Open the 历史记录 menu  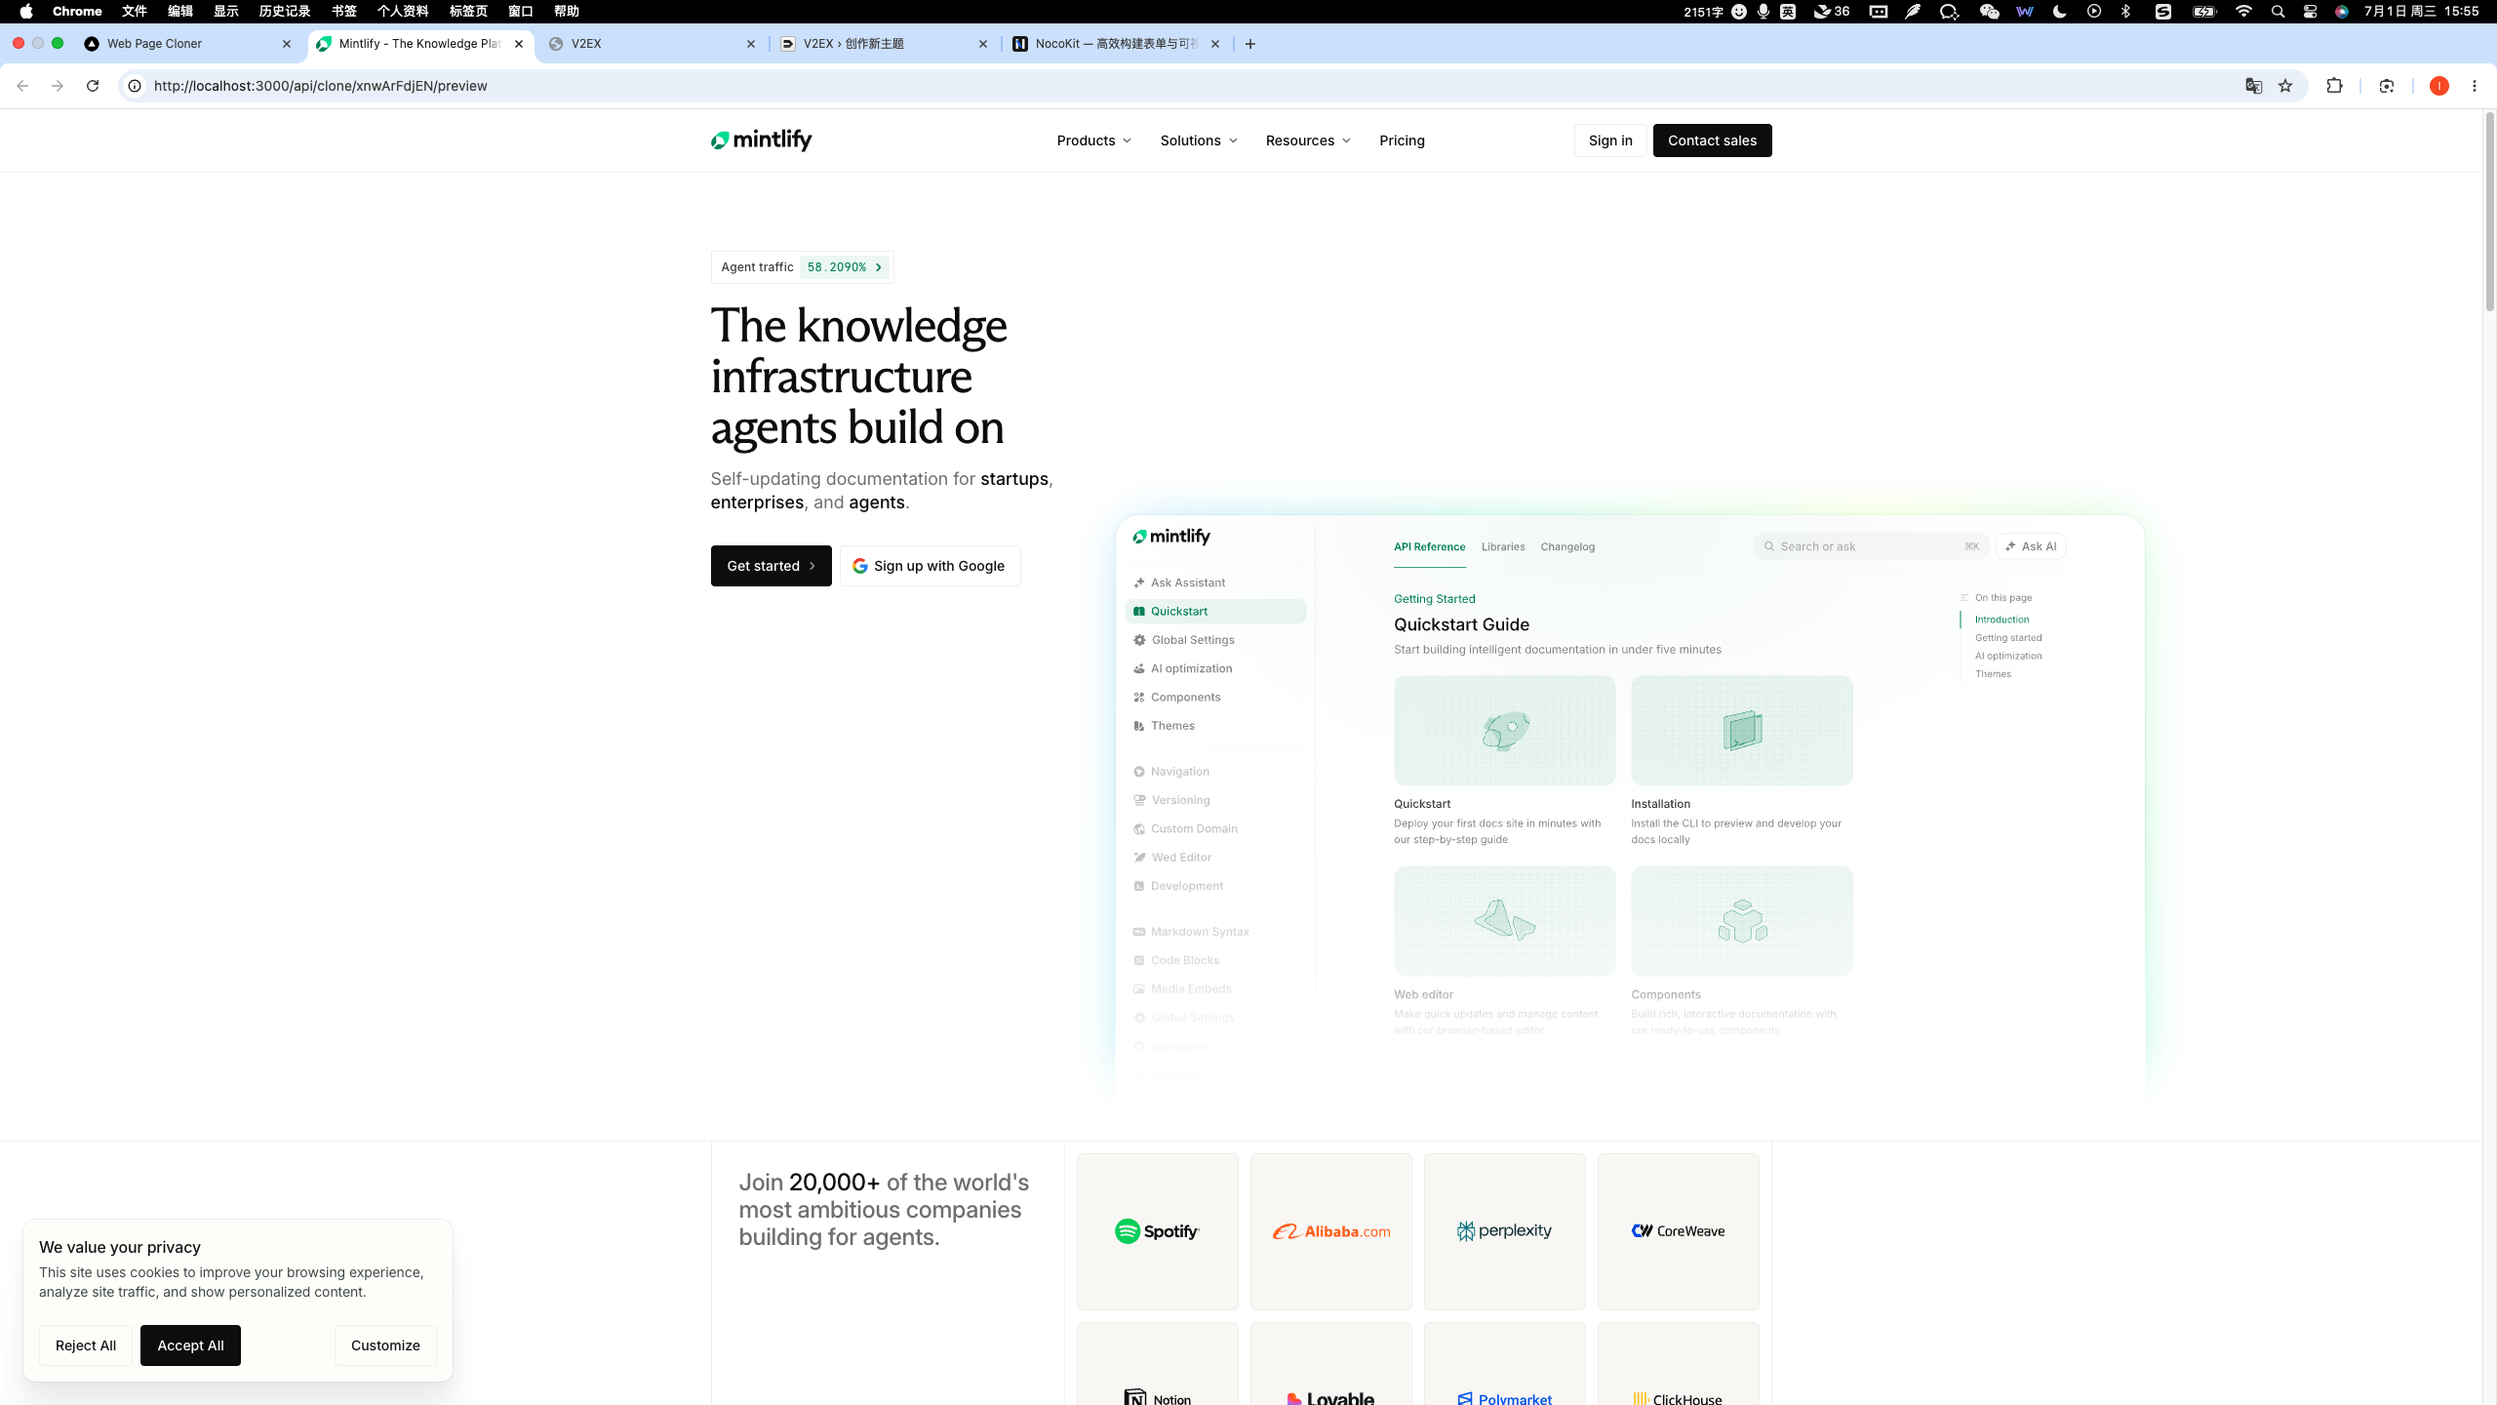[284, 12]
